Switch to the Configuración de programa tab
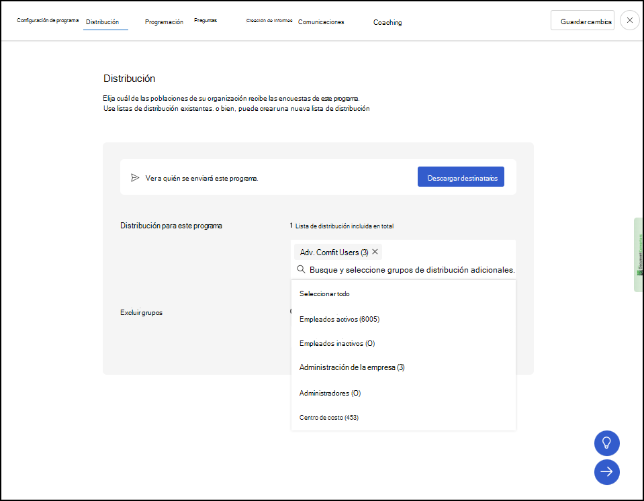Image resolution: width=644 pixels, height=501 pixels. point(47,20)
